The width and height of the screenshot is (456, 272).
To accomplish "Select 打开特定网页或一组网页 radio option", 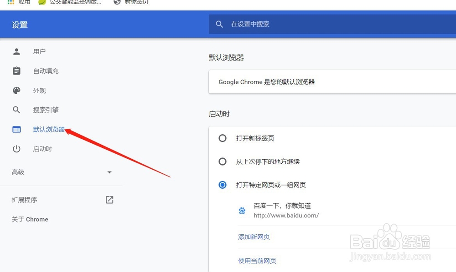I will coord(223,185).
